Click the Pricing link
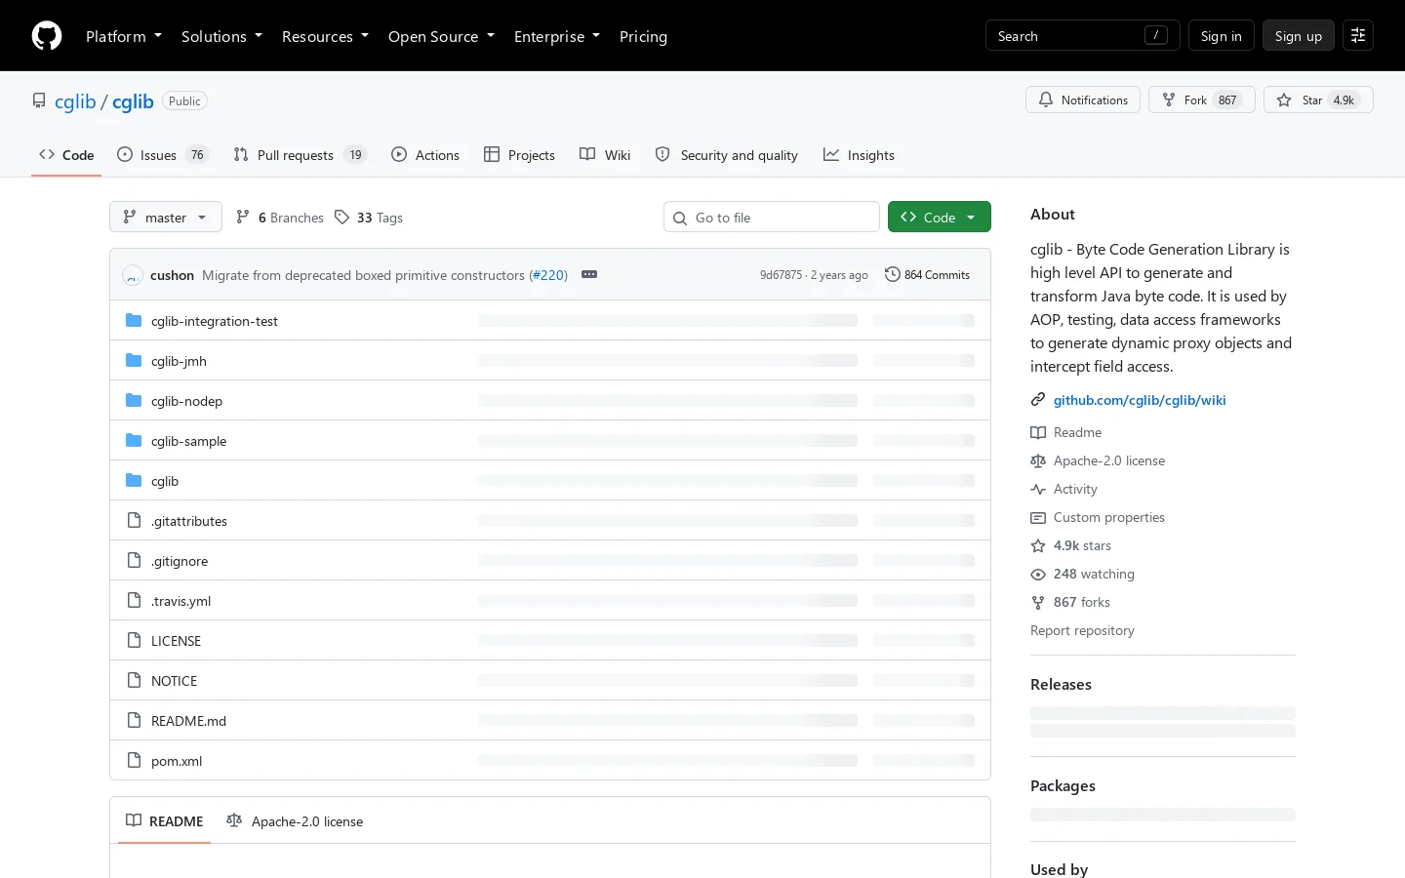Image resolution: width=1405 pixels, height=878 pixels. (644, 36)
